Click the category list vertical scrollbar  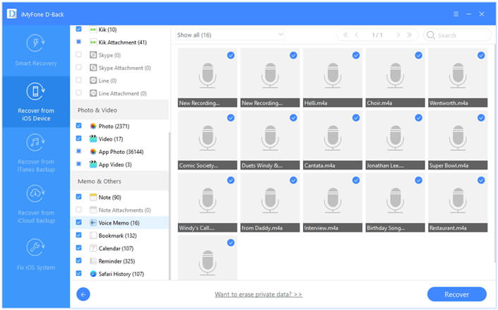170,205
